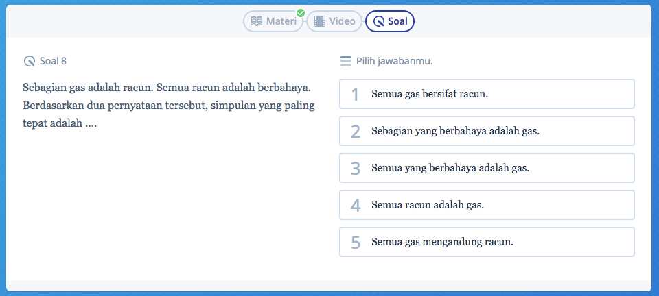Image resolution: width=659 pixels, height=296 pixels.
Task: Click the book icon on Materi tab
Action: coord(257,21)
